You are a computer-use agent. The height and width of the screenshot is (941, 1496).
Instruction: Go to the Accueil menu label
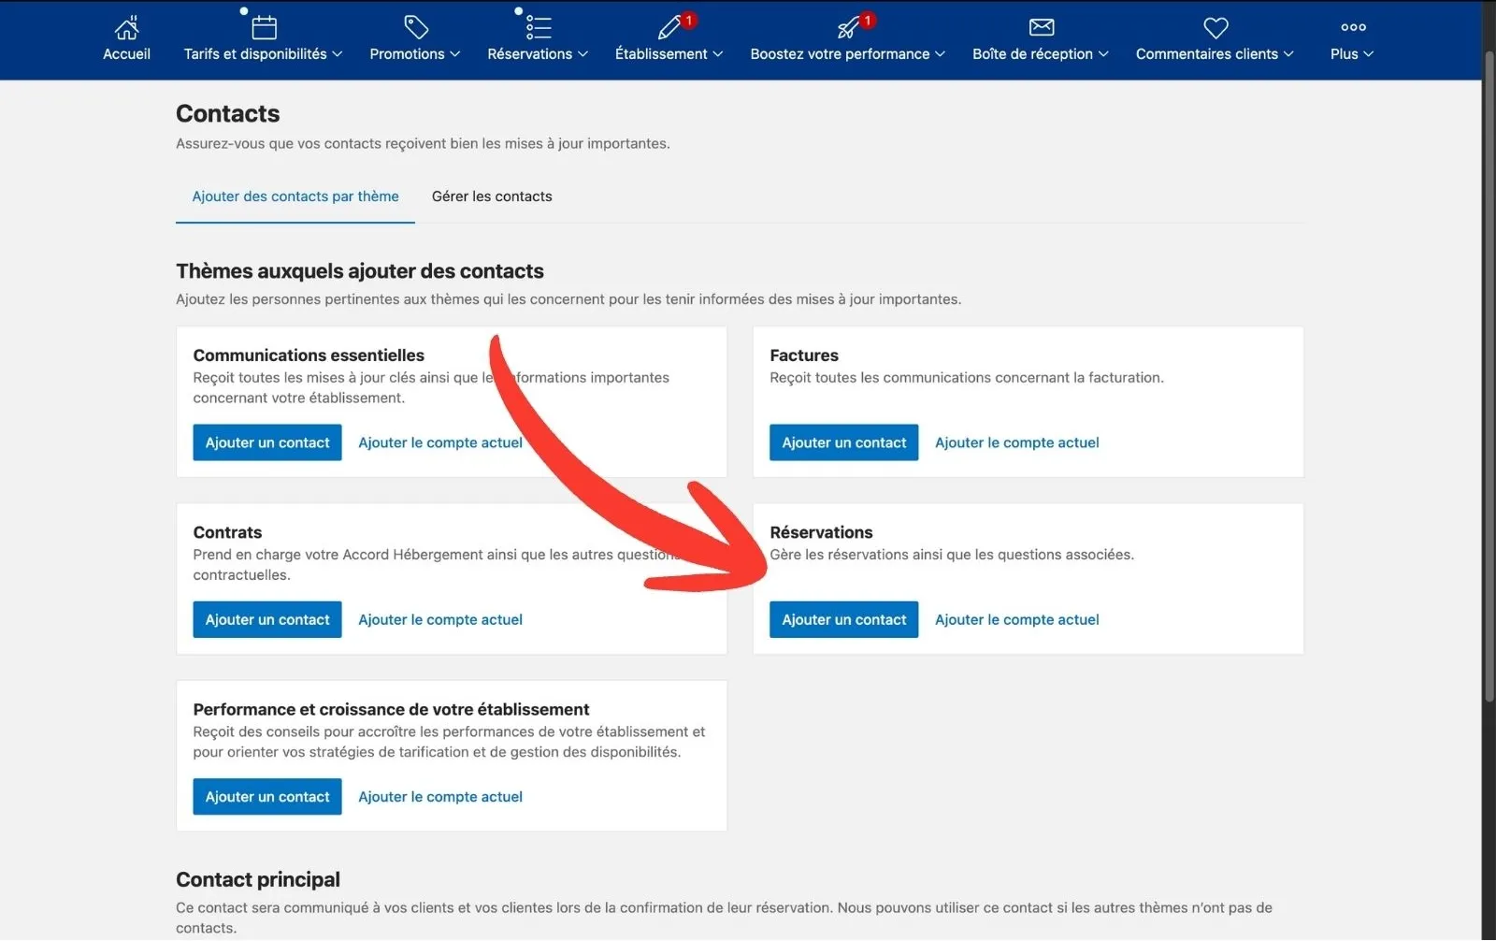(x=126, y=54)
